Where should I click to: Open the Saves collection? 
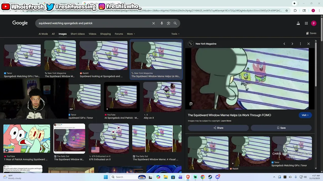tap(311, 33)
